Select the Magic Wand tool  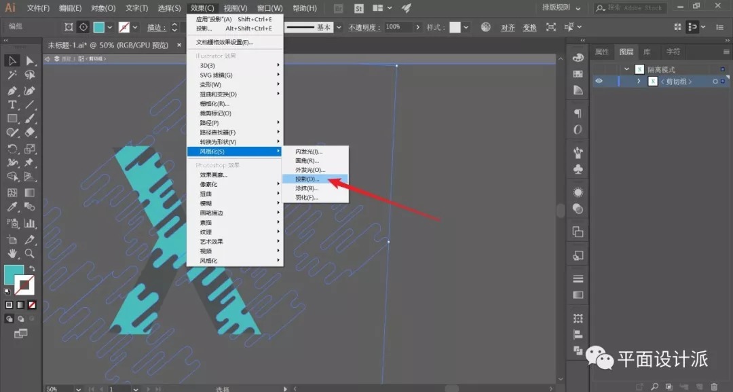[x=12, y=75]
